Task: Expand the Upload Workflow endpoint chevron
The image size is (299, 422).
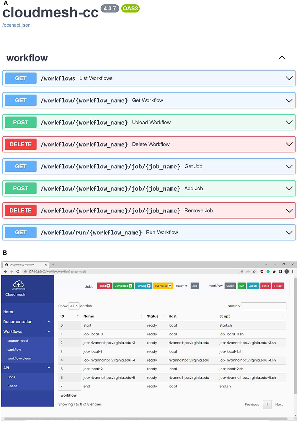Action: (289, 122)
